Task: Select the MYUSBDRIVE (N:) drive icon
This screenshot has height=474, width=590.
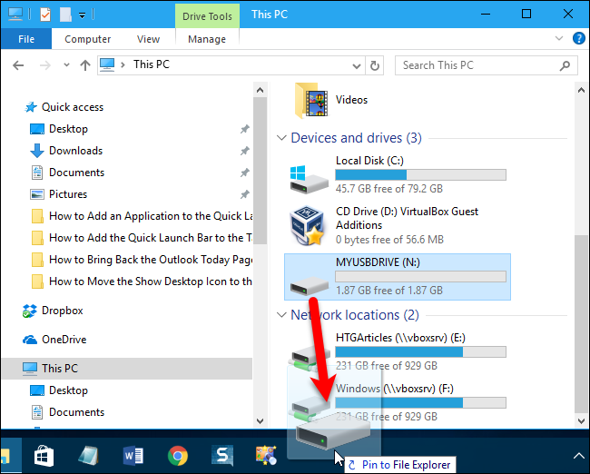Action: click(310, 285)
